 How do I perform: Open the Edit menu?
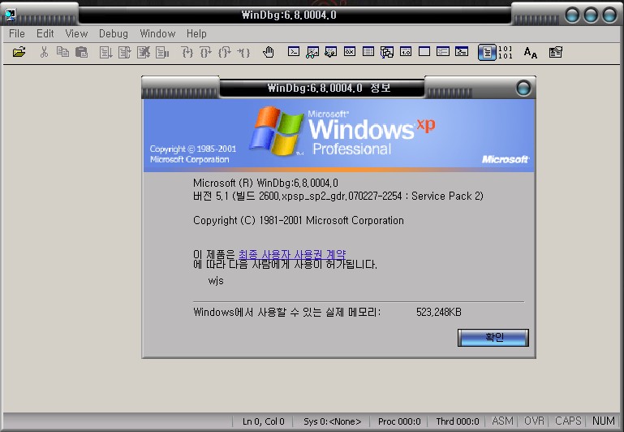(x=45, y=34)
